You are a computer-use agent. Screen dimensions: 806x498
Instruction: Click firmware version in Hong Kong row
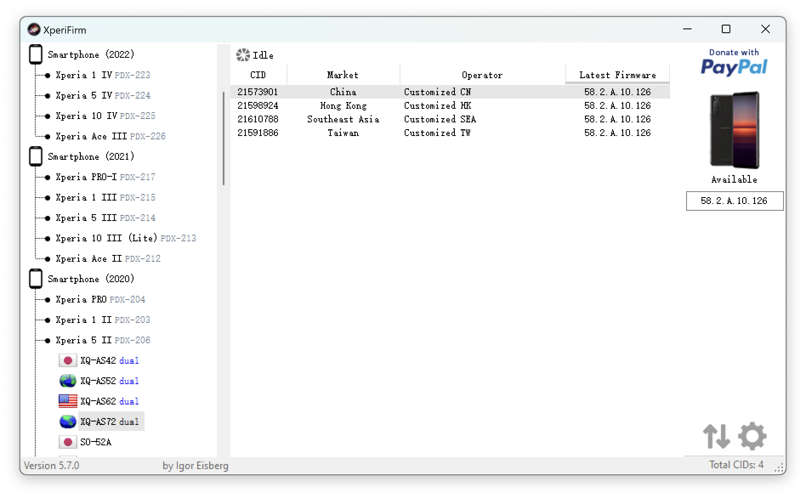618,105
